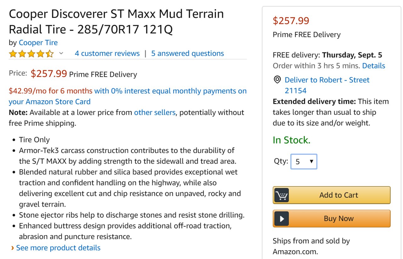Open the Cooper Tire brand link

coord(38,43)
